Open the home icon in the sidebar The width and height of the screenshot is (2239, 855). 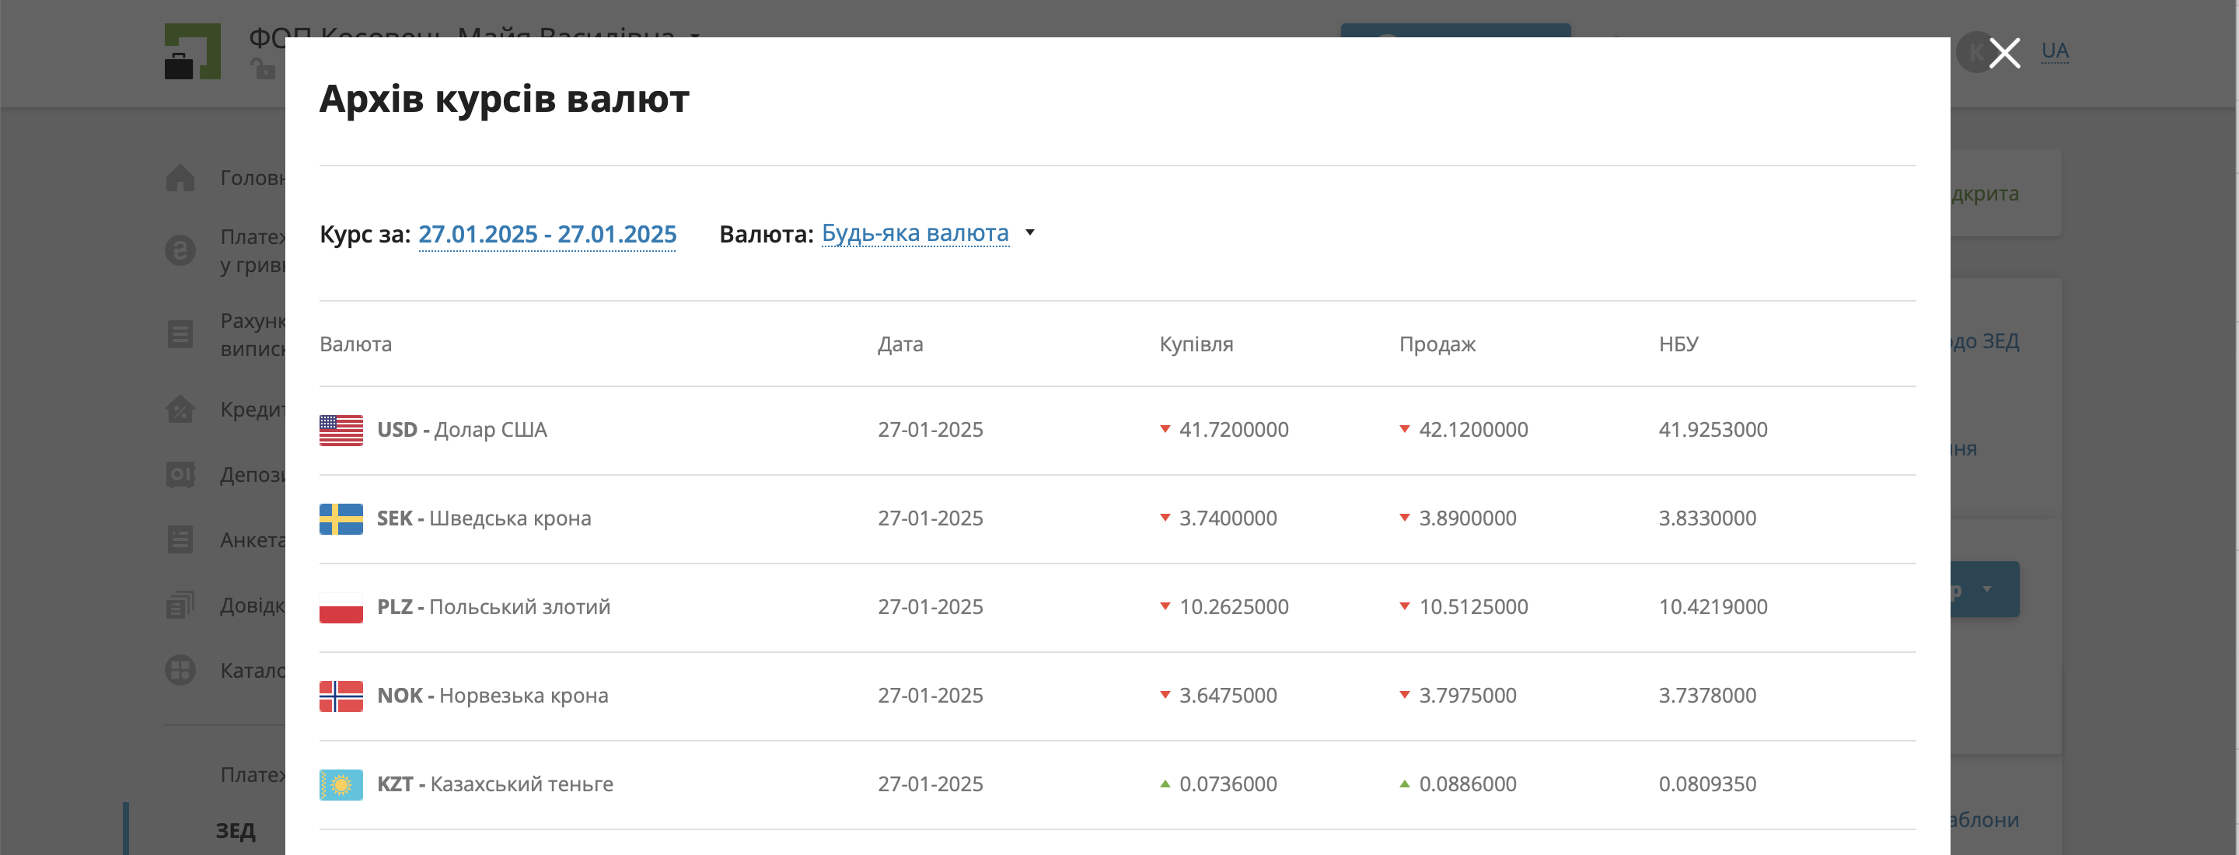[x=180, y=177]
